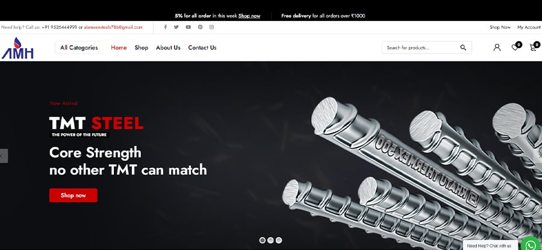Screen dimensions: 542x250
Task: Open the user account icon
Action: coord(497,47)
